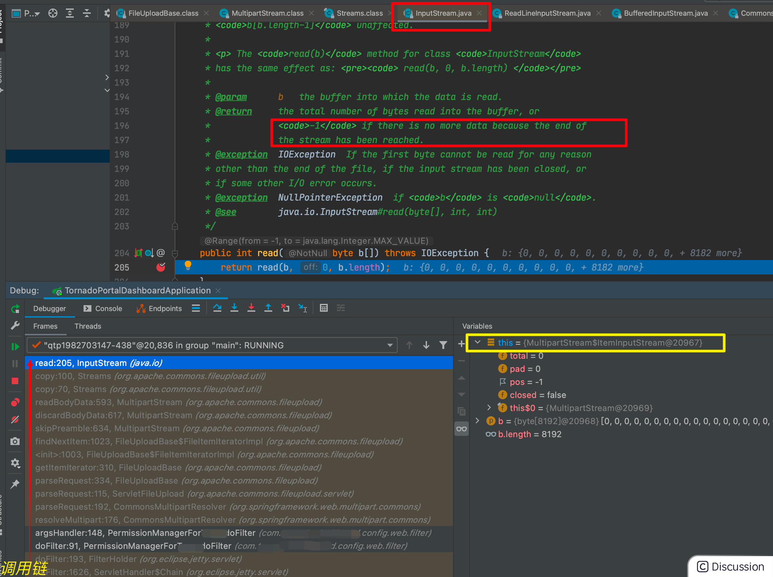Select next frame down arrow
The height and width of the screenshot is (577, 773).
tap(426, 345)
